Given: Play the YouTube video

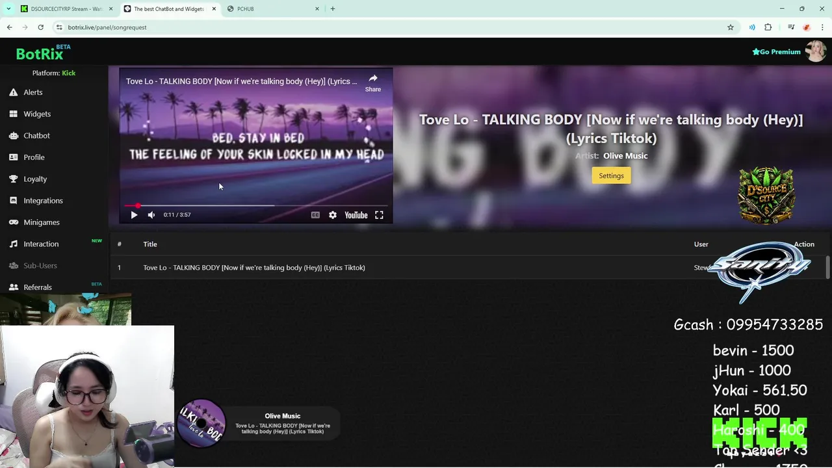Looking at the screenshot, I should coord(134,215).
